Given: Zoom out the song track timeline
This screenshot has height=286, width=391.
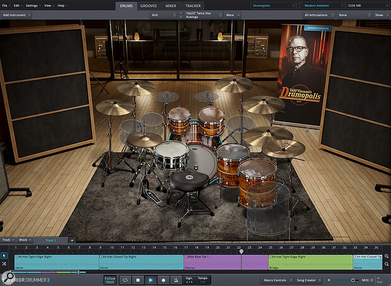Looking at the screenshot, I should [x=387, y=264].
